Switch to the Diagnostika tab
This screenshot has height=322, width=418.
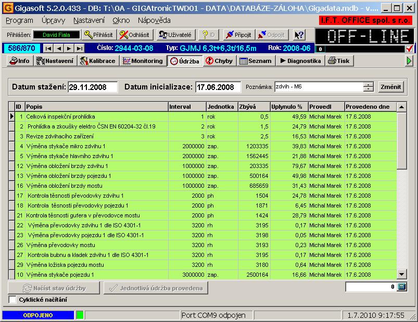coord(300,61)
